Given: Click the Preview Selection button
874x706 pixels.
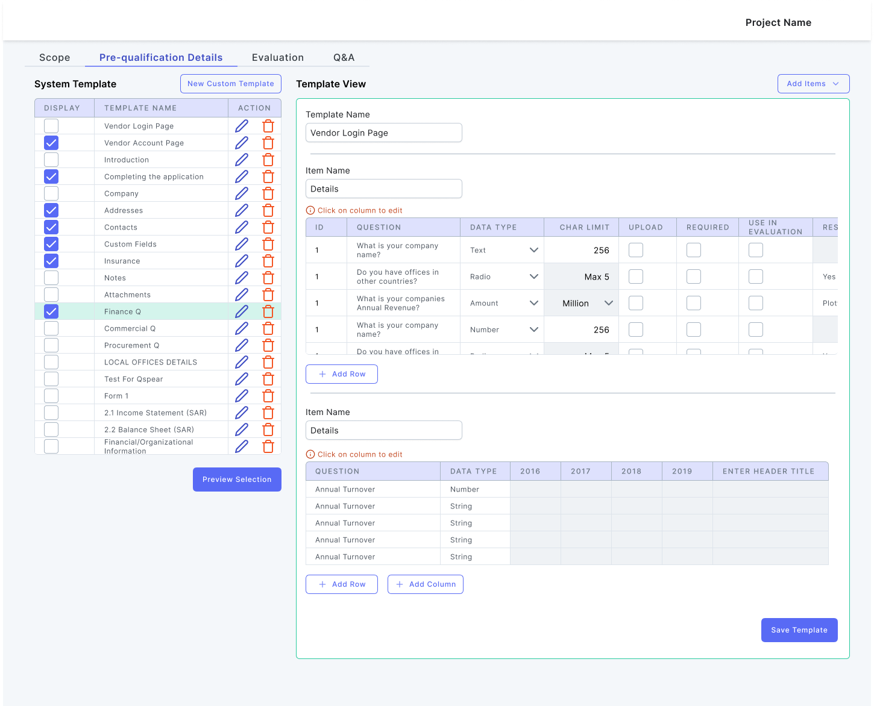Looking at the screenshot, I should (x=237, y=479).
